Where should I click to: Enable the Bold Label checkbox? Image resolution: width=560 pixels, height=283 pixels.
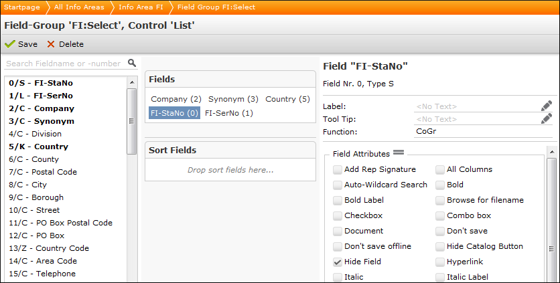tap(338, 200)
